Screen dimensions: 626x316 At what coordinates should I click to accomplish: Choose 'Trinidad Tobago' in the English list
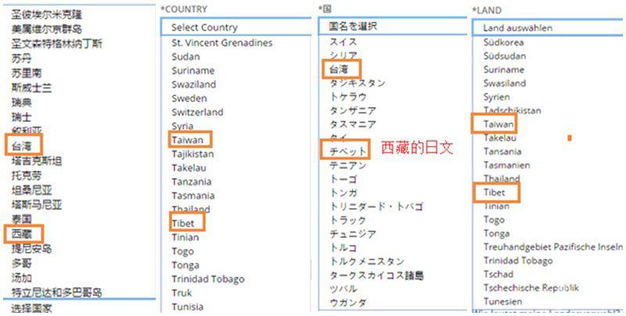pyautogui.click(x=207, y=279)
